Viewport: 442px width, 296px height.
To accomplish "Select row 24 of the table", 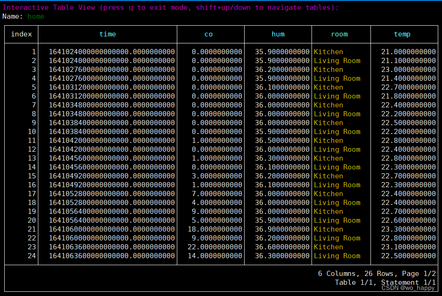I will pos(31,256).
